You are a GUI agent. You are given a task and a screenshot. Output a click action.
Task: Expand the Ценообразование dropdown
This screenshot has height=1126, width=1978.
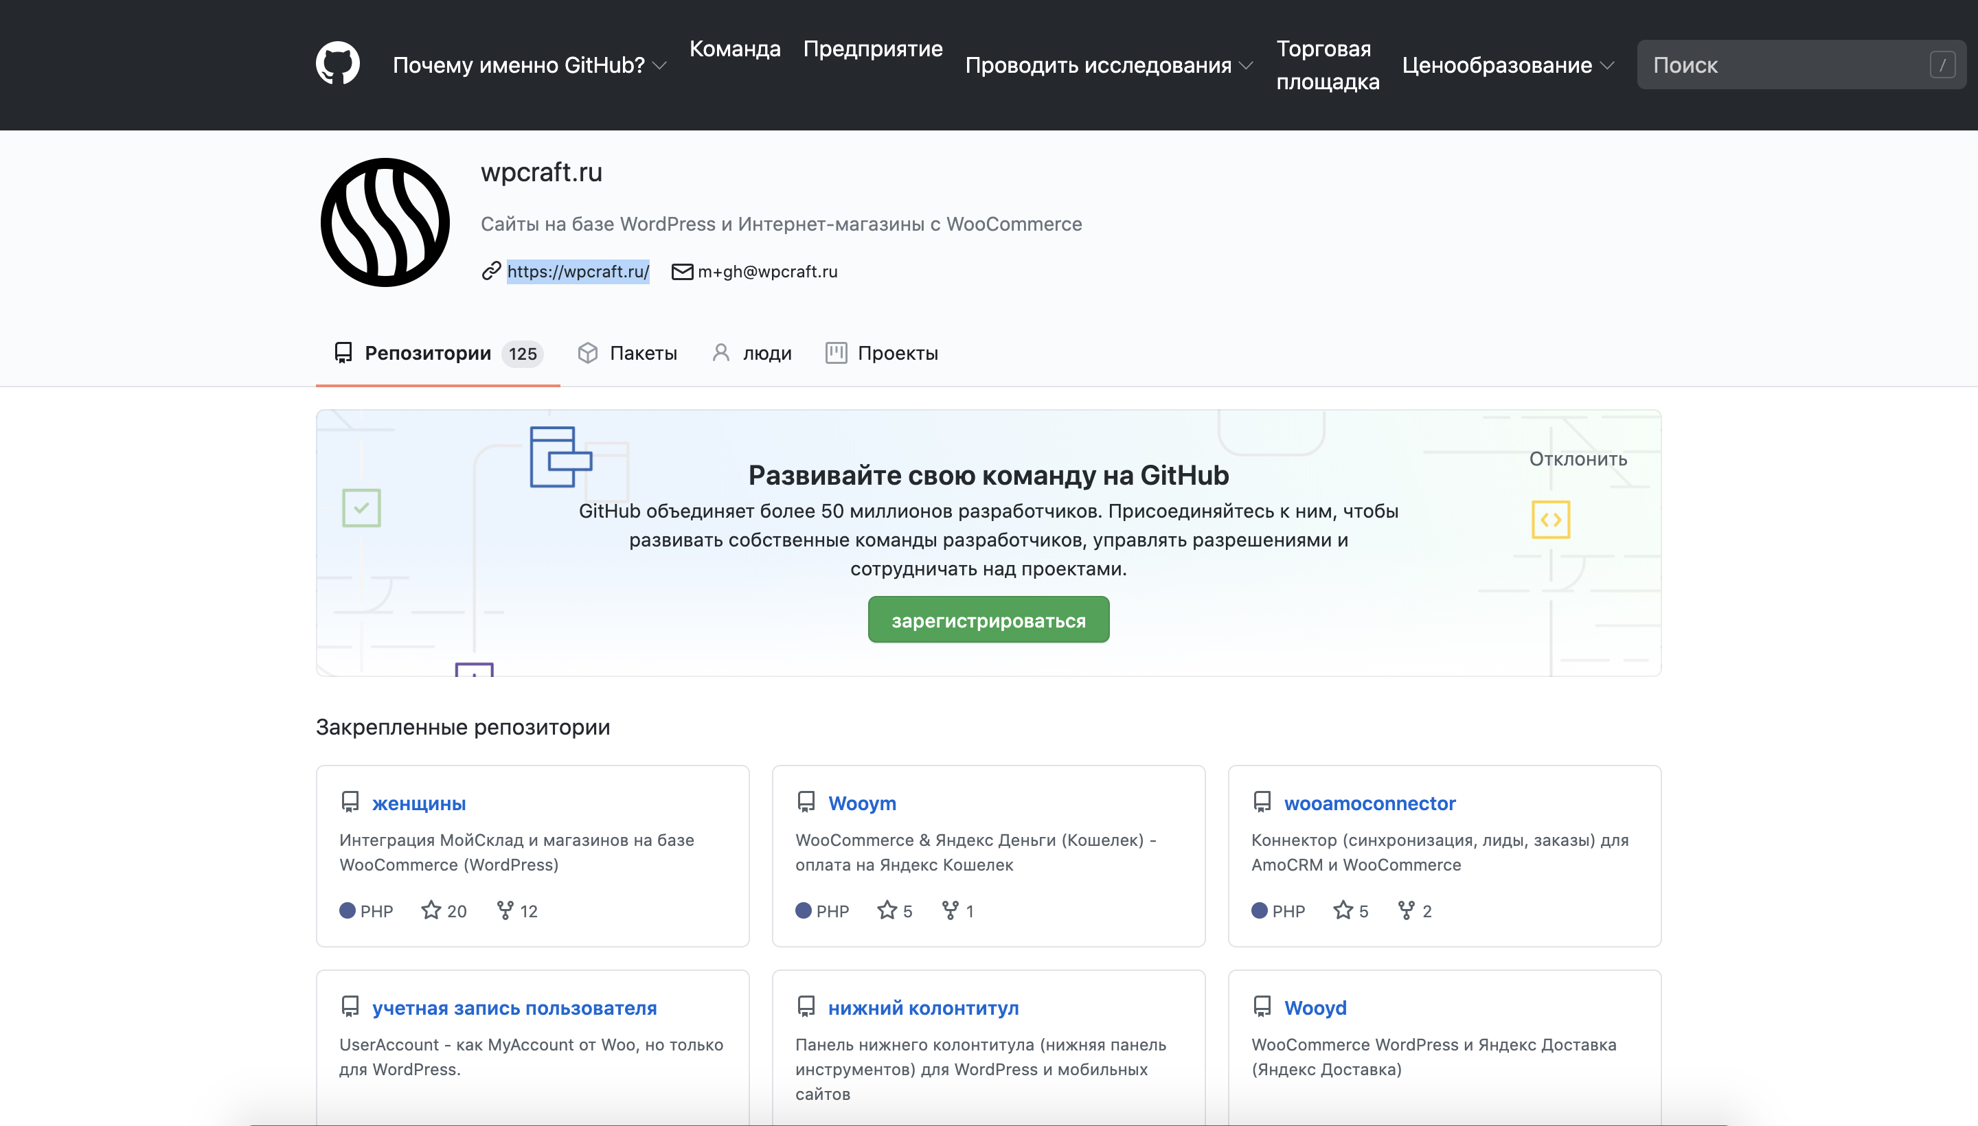click(x=1508, y=65)
